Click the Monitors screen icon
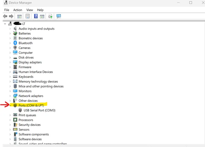The width and height of the screenshot is (205, 147). pyautogui.click(x=15, y=91)
